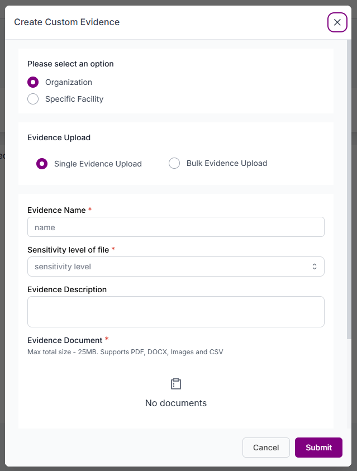Click the clipboard icon above No documents
This screenshot has width=357, height=471.
click(176, 384)
